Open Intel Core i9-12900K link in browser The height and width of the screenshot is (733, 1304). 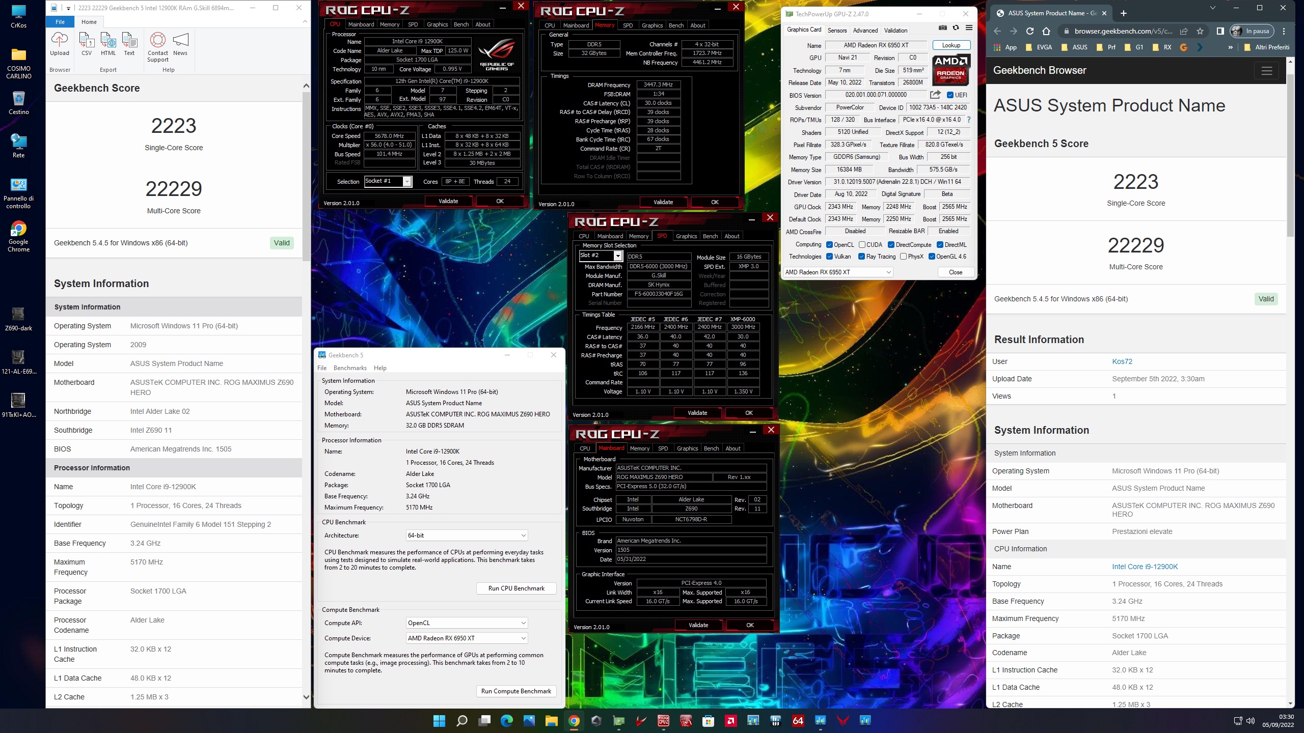[x=1145, y=567]
